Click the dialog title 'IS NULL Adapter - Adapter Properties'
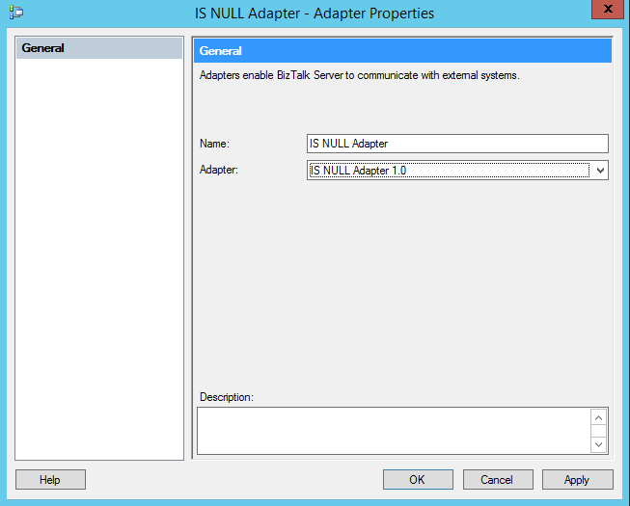630x506 pixels. pyautogui.click(x=315, y=13)
